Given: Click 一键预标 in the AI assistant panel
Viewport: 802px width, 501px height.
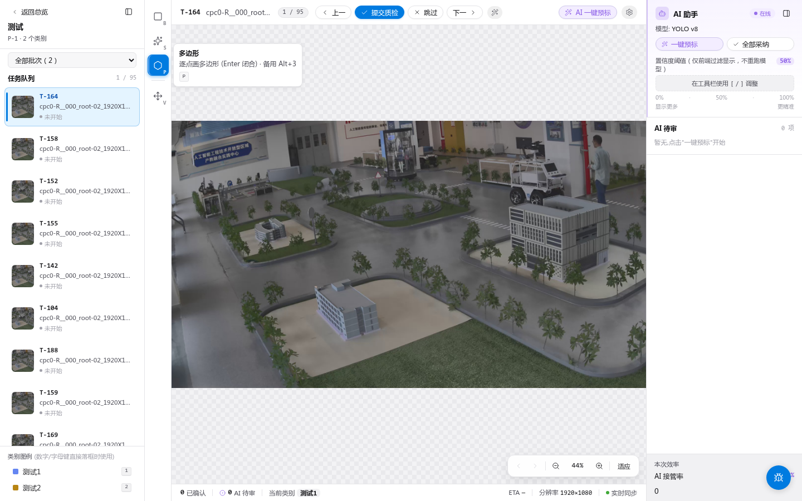Looking at the screenshot, I should coord(689,44).
